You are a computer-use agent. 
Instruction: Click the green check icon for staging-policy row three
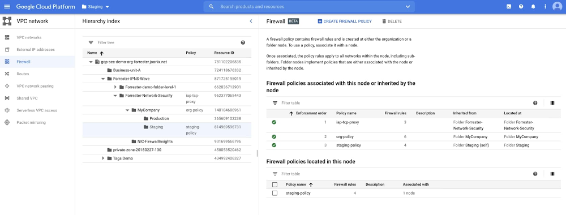click(274, 145)
